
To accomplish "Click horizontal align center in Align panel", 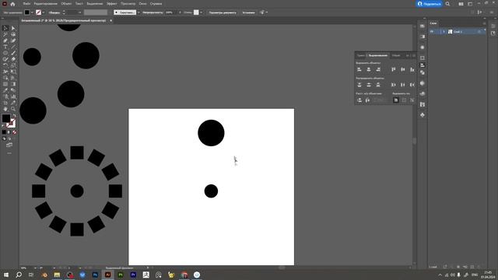I will (x=369, y=69).
